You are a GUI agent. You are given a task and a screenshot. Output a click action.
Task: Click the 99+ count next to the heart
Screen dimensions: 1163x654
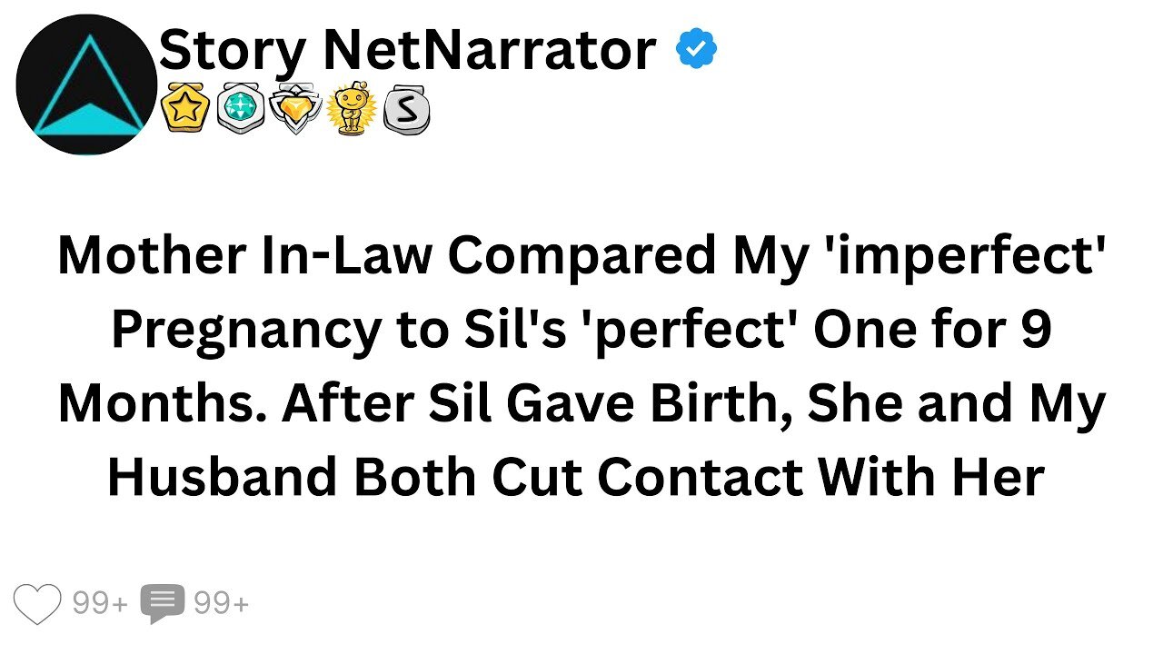(x=100, y=603)
